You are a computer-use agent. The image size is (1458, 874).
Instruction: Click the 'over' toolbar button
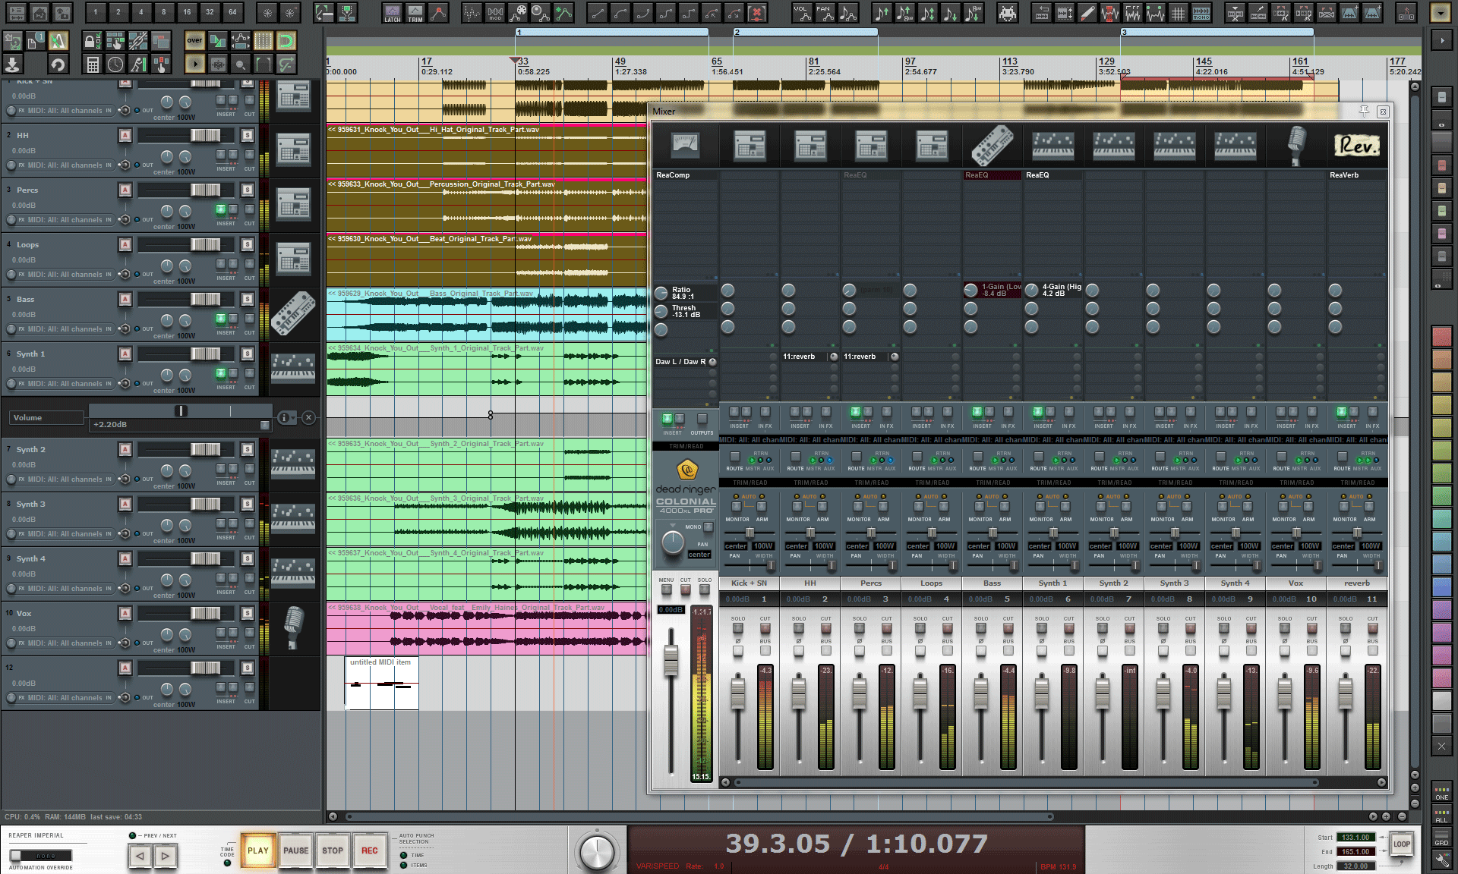click(194, 40)
